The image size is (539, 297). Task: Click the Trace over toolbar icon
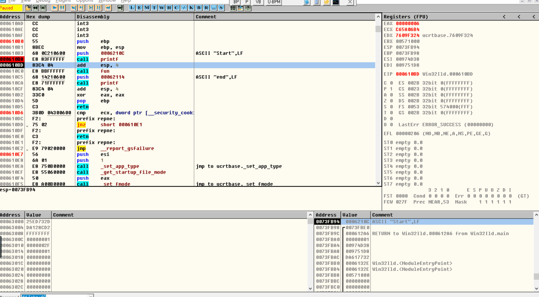pyautogui.click(x=99, y=8)
